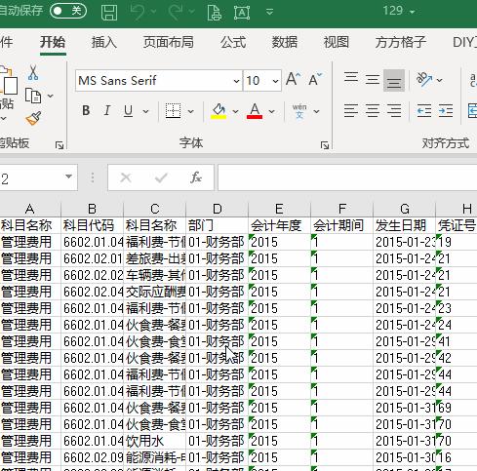This screenshot has height=471, width=477.
Task: Expand the font color palette arrow
Action: tap(272, 112)
